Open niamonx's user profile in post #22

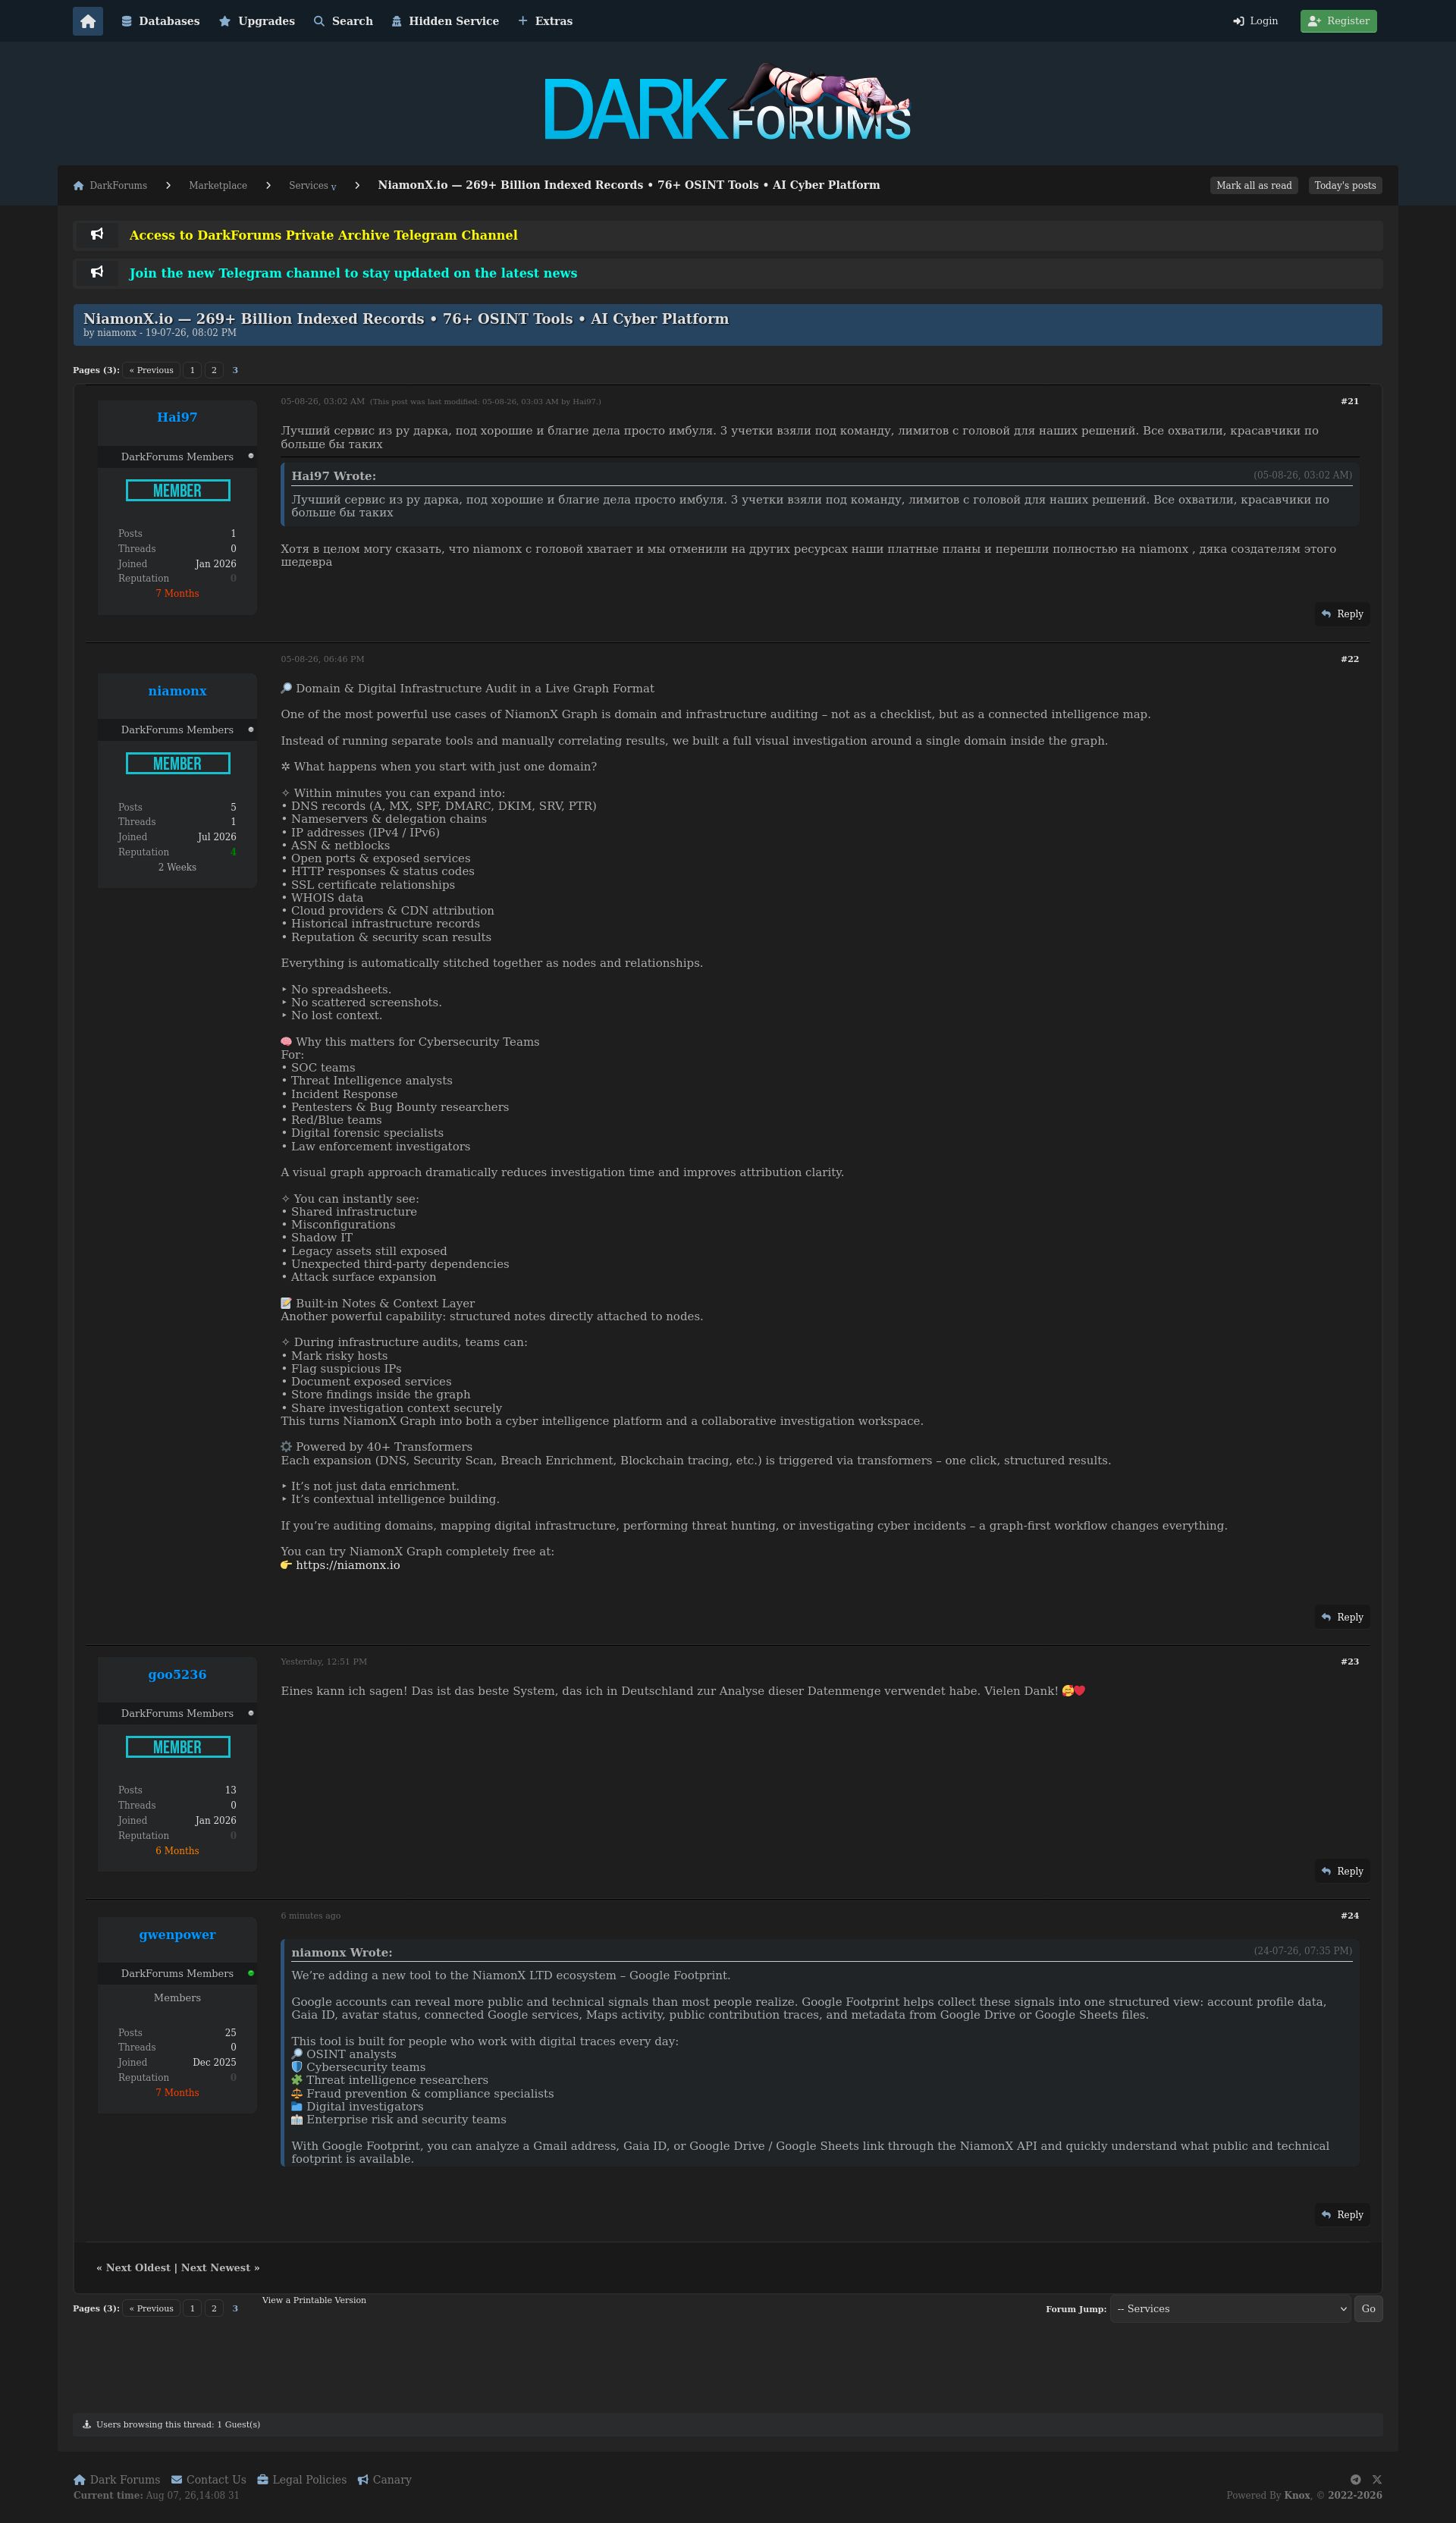pos(177,692)
